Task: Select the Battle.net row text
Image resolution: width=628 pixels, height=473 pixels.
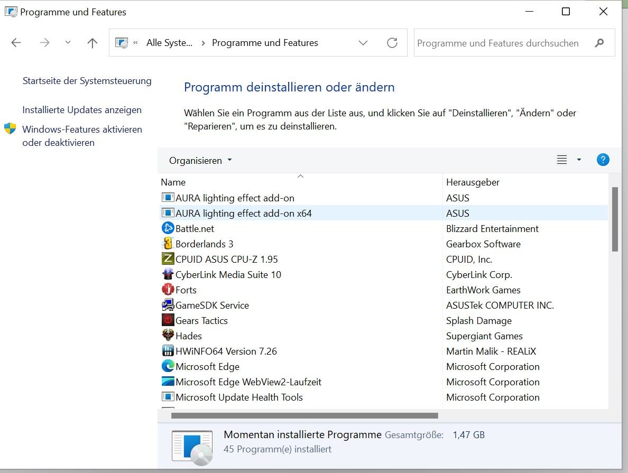Action: [x=195, y=229]
